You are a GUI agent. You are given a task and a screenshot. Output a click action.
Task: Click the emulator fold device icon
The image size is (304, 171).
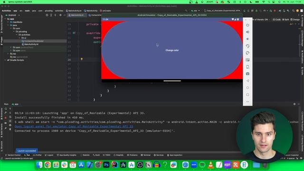click(247, 67)
